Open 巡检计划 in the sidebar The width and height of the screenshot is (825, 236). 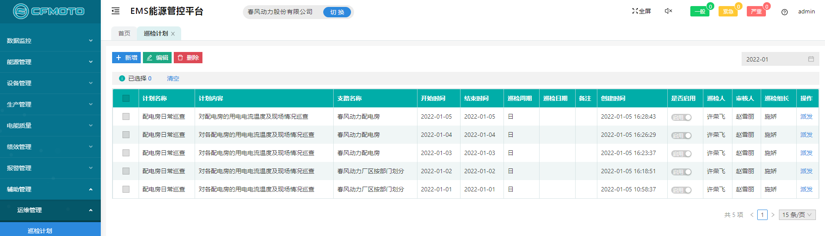coord(40,231)
